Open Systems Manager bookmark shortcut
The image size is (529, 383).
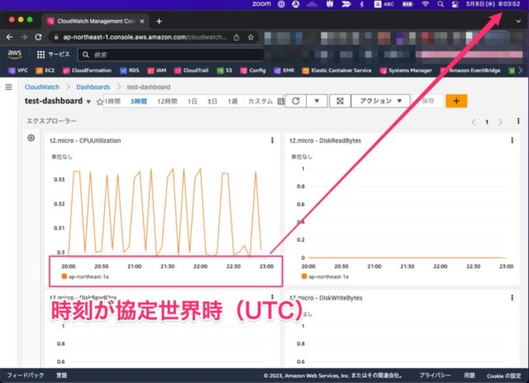406,70
